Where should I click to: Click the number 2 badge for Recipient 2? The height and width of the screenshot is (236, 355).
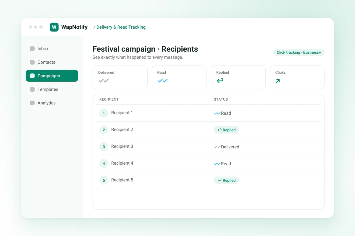coord(104,130)
